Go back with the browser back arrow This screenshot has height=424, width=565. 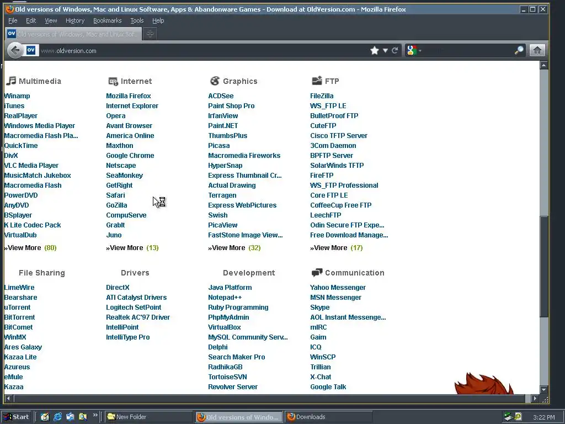pyautogui.click(x=15, y=50)
